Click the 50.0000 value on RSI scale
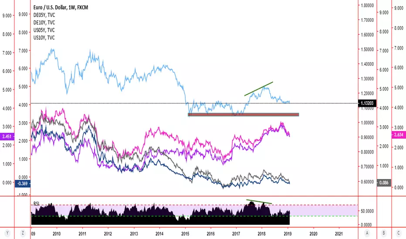This screenshot has height=239, width=406. click(367, 211)
